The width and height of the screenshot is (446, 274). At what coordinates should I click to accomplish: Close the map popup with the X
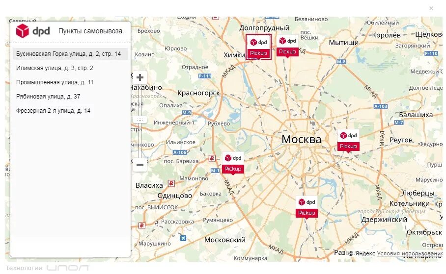(431, 8)
